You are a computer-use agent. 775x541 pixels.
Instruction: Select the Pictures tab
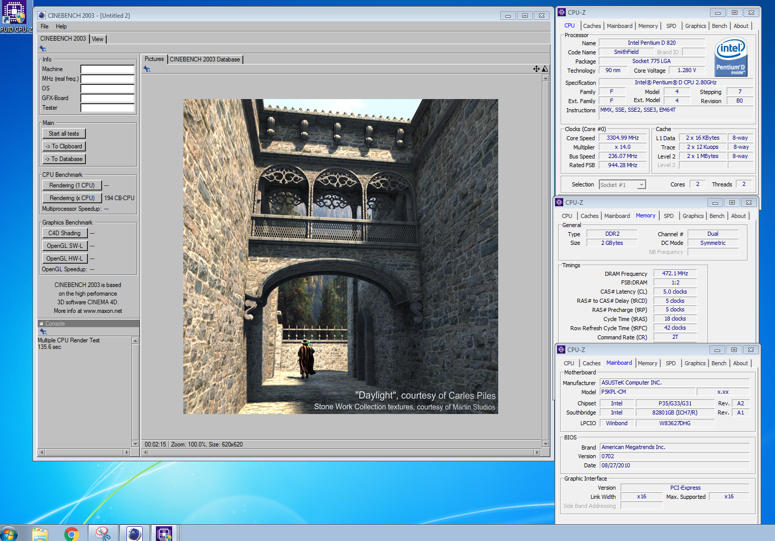(154, 59)
